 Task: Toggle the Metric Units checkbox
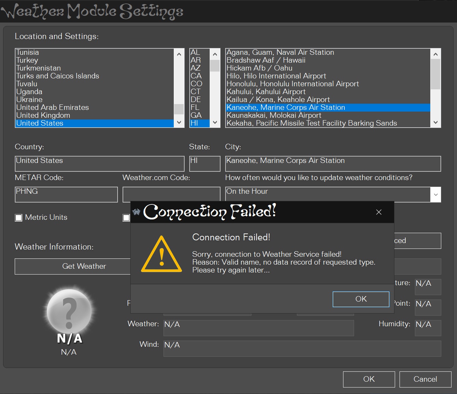coord(19,218)
